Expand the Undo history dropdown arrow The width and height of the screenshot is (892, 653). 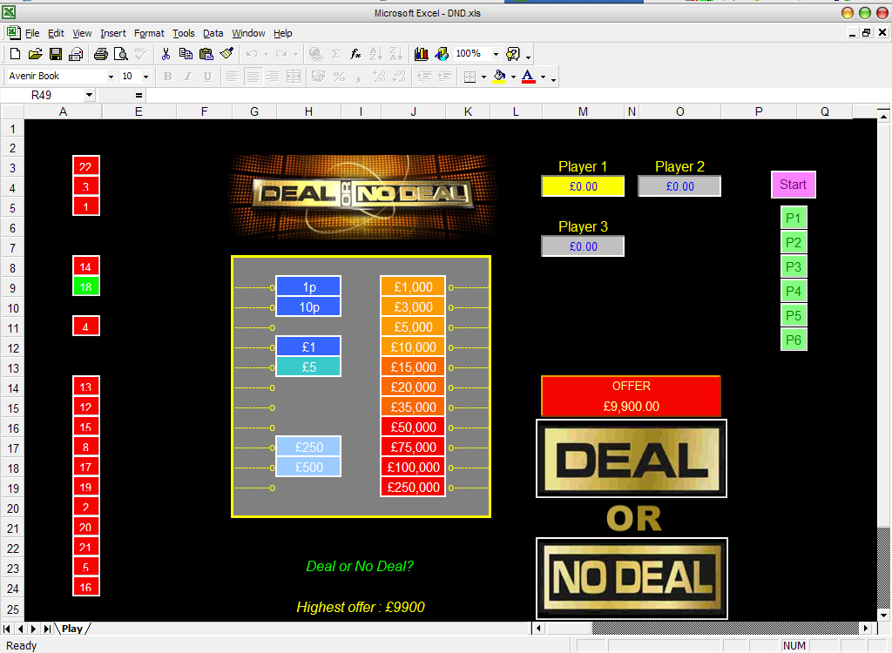click(266, 54)
